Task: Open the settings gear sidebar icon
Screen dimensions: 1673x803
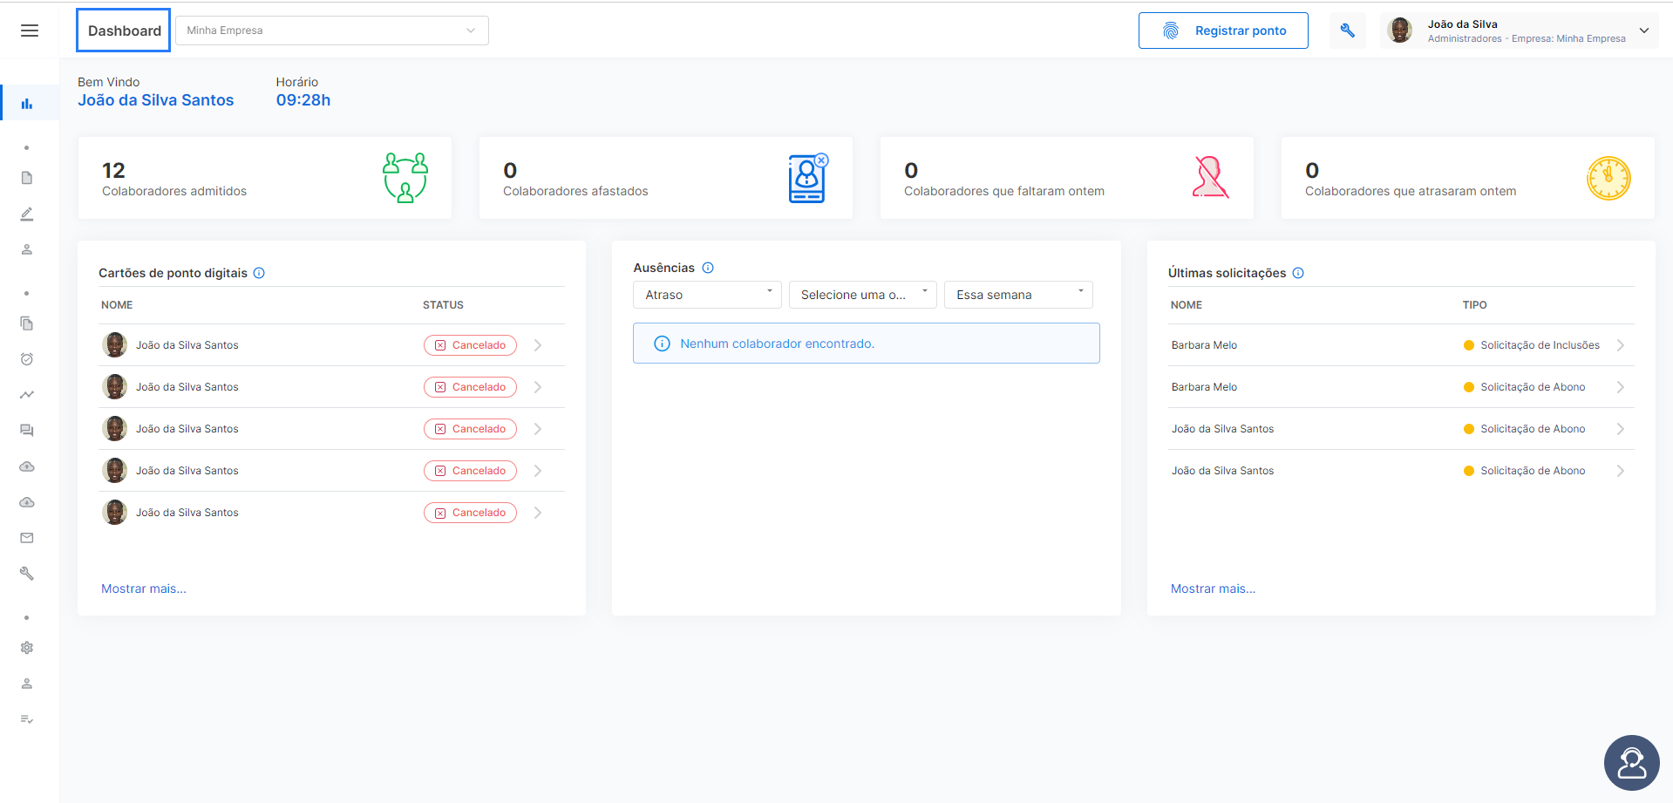Action: (x=27, y=648)
